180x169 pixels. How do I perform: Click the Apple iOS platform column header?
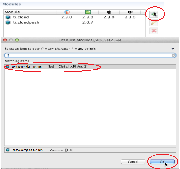tap(109, 12)
